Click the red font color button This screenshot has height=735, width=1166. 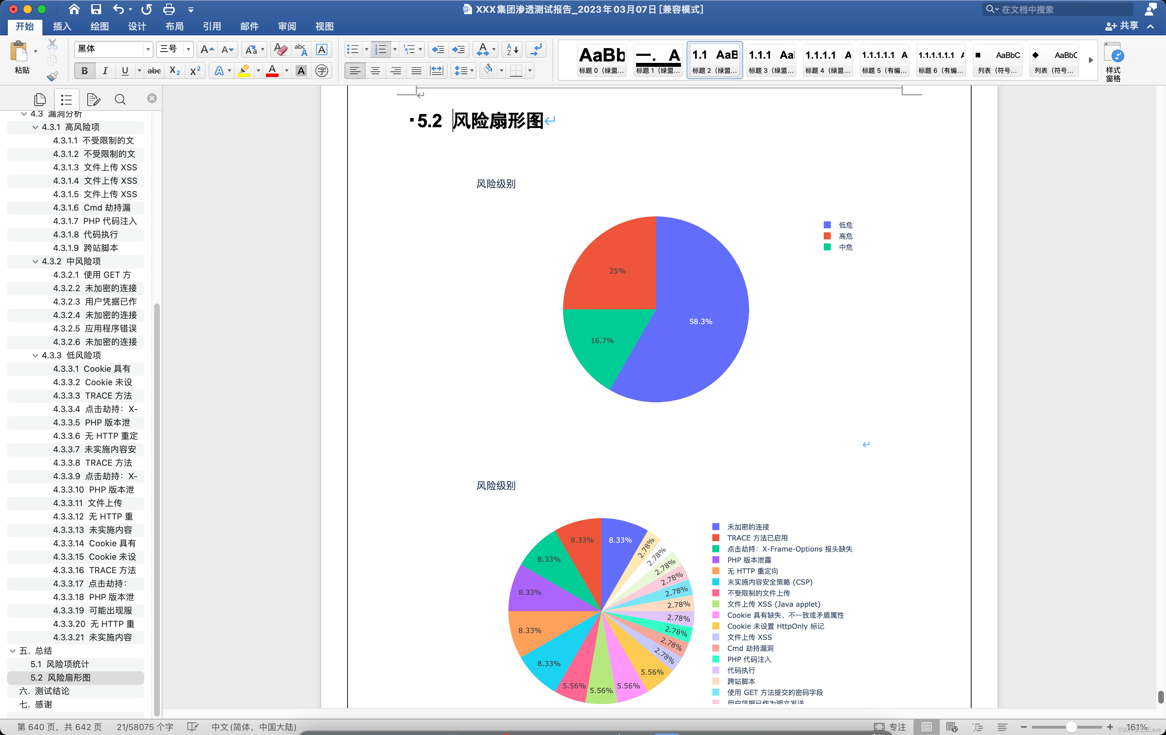272,71
